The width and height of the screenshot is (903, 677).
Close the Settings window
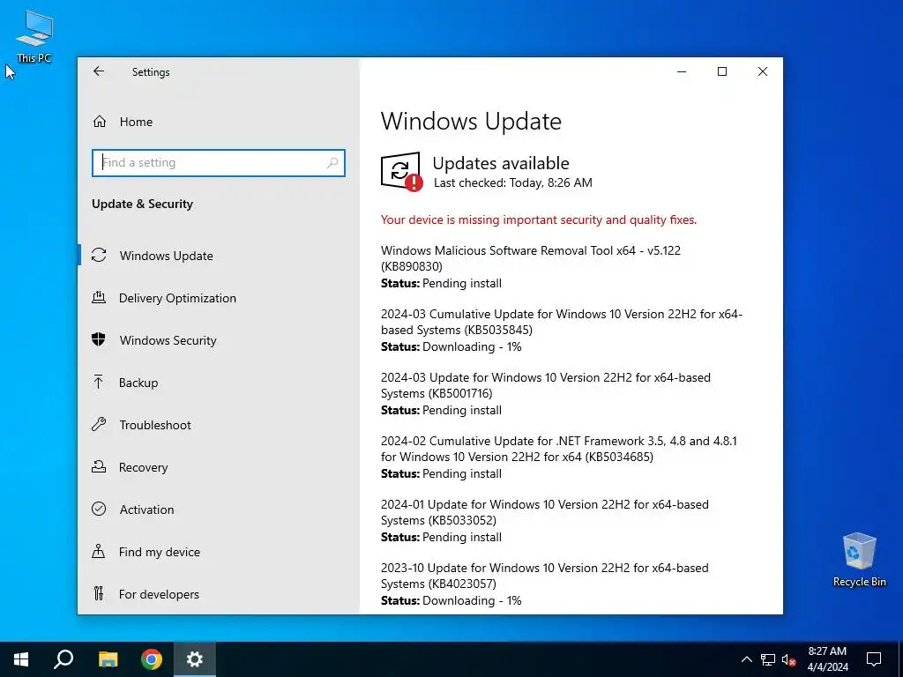pos(763,71)
